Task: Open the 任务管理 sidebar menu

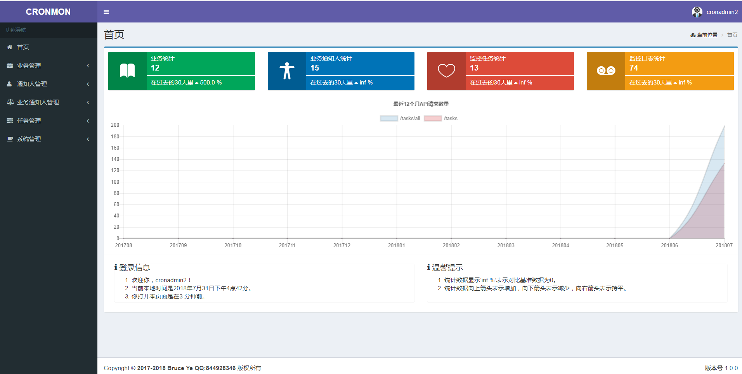Action: tap(49, 121)
